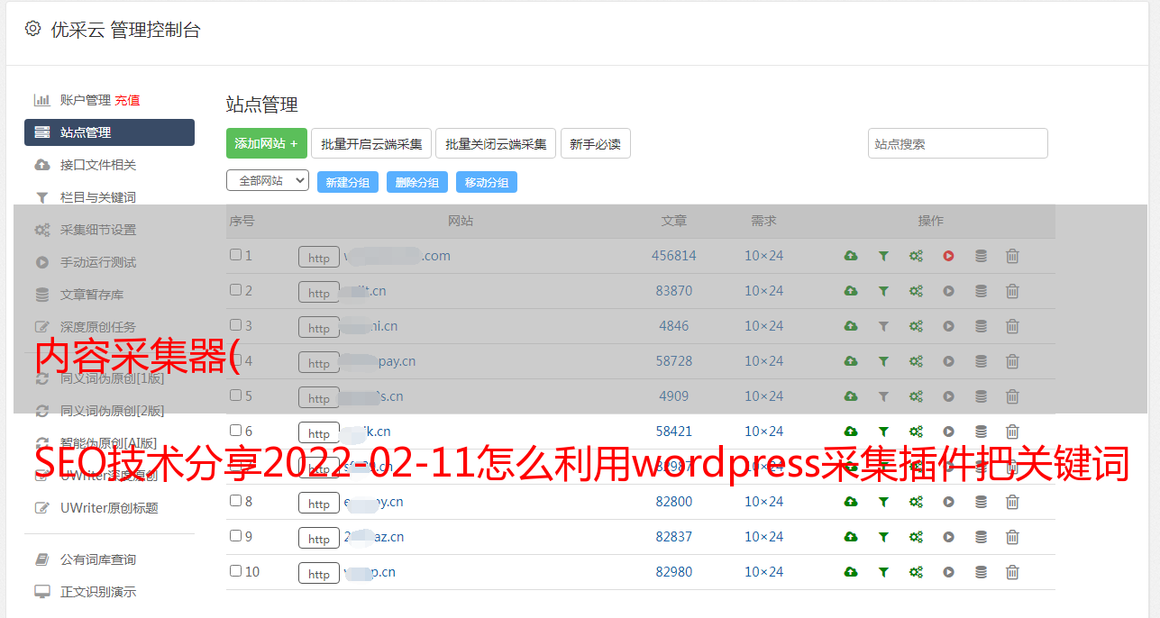1160x618 pixels.
Task: Check the checkbox for site row 1
Action: click(235, 255)
